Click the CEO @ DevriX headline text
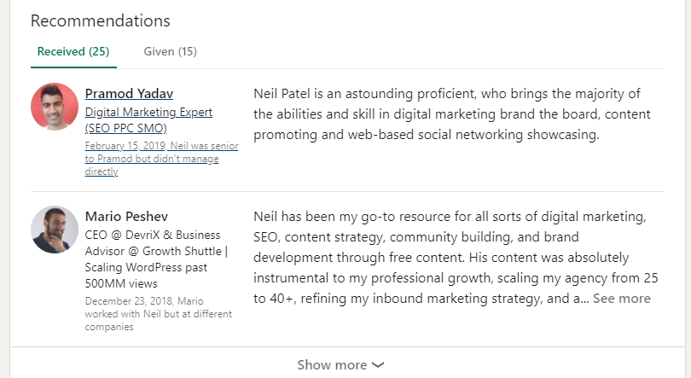Image resolution: width=691 pixels, height=378 pixels. [x=152, y=235]
